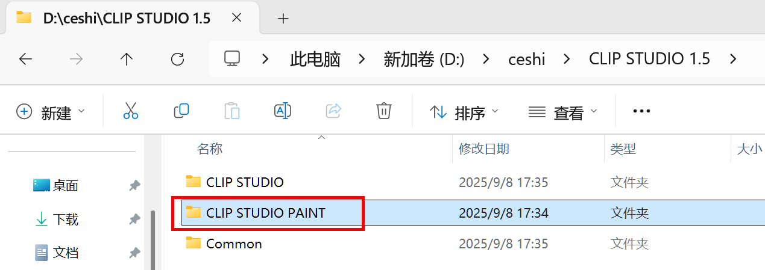Click the ceshi breadcrumb link
This screenshot has width=765, height=270.
[527, 59]
